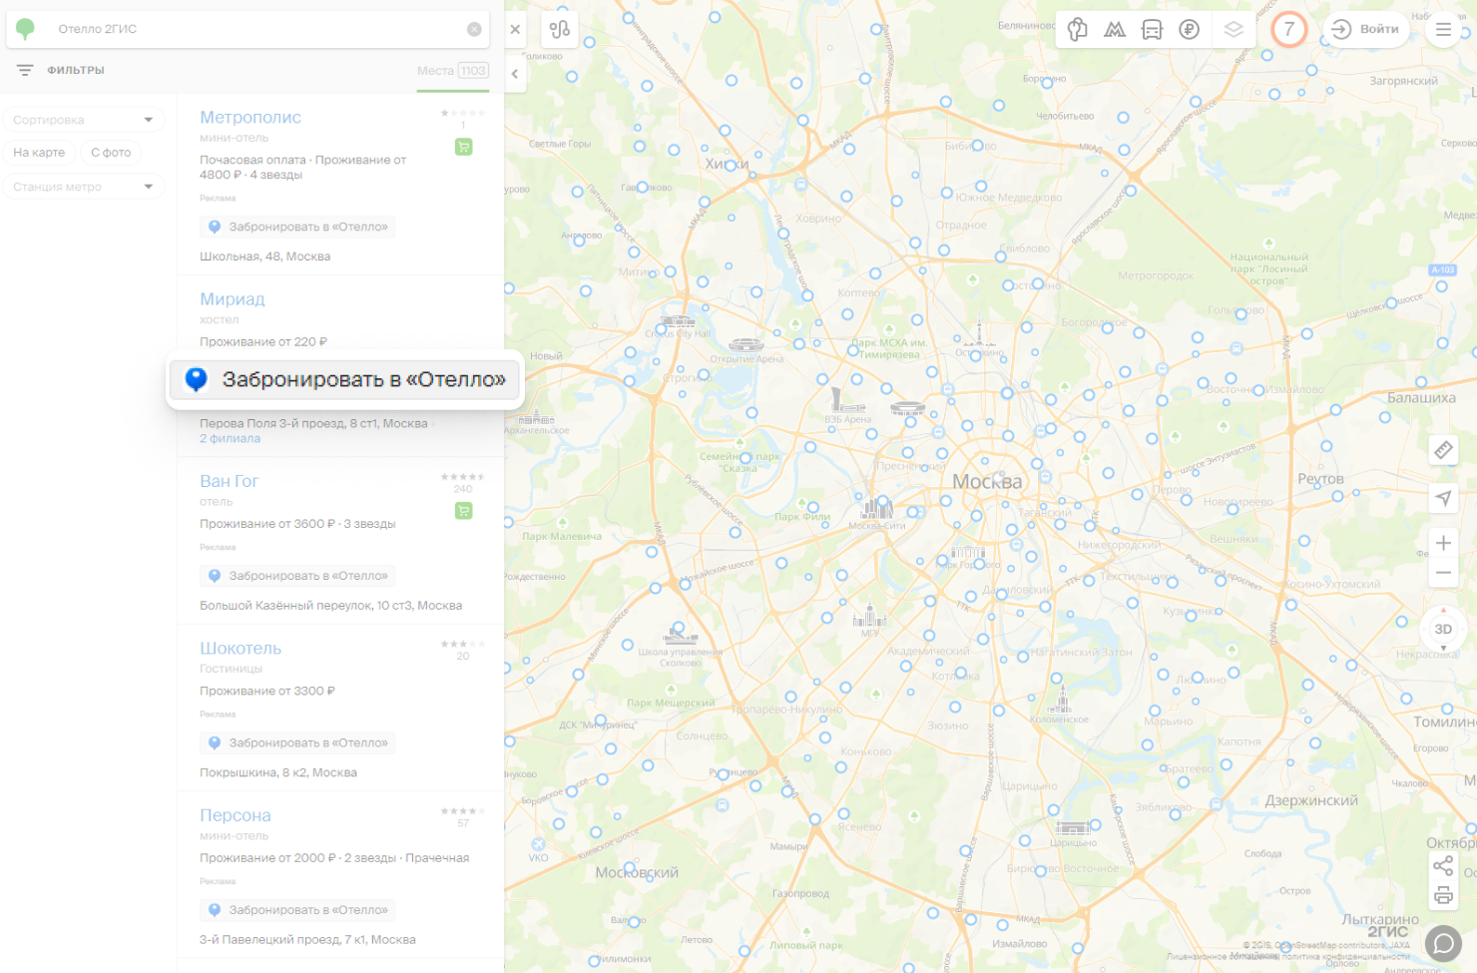Open the Метрополис hotel listing
The width and height of the screenshot is (1477, 973).
(x=250, y=117)
